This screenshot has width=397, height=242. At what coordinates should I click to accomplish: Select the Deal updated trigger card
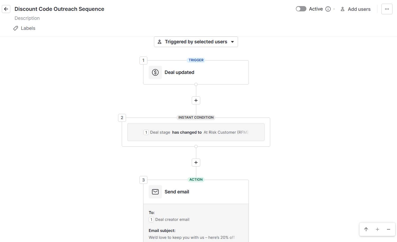(206, 72)
